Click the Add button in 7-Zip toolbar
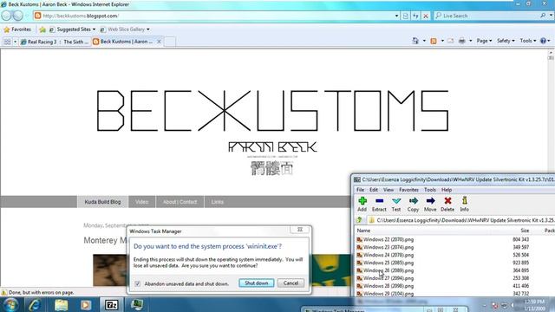The image size is (555, 312). point(362,205)
